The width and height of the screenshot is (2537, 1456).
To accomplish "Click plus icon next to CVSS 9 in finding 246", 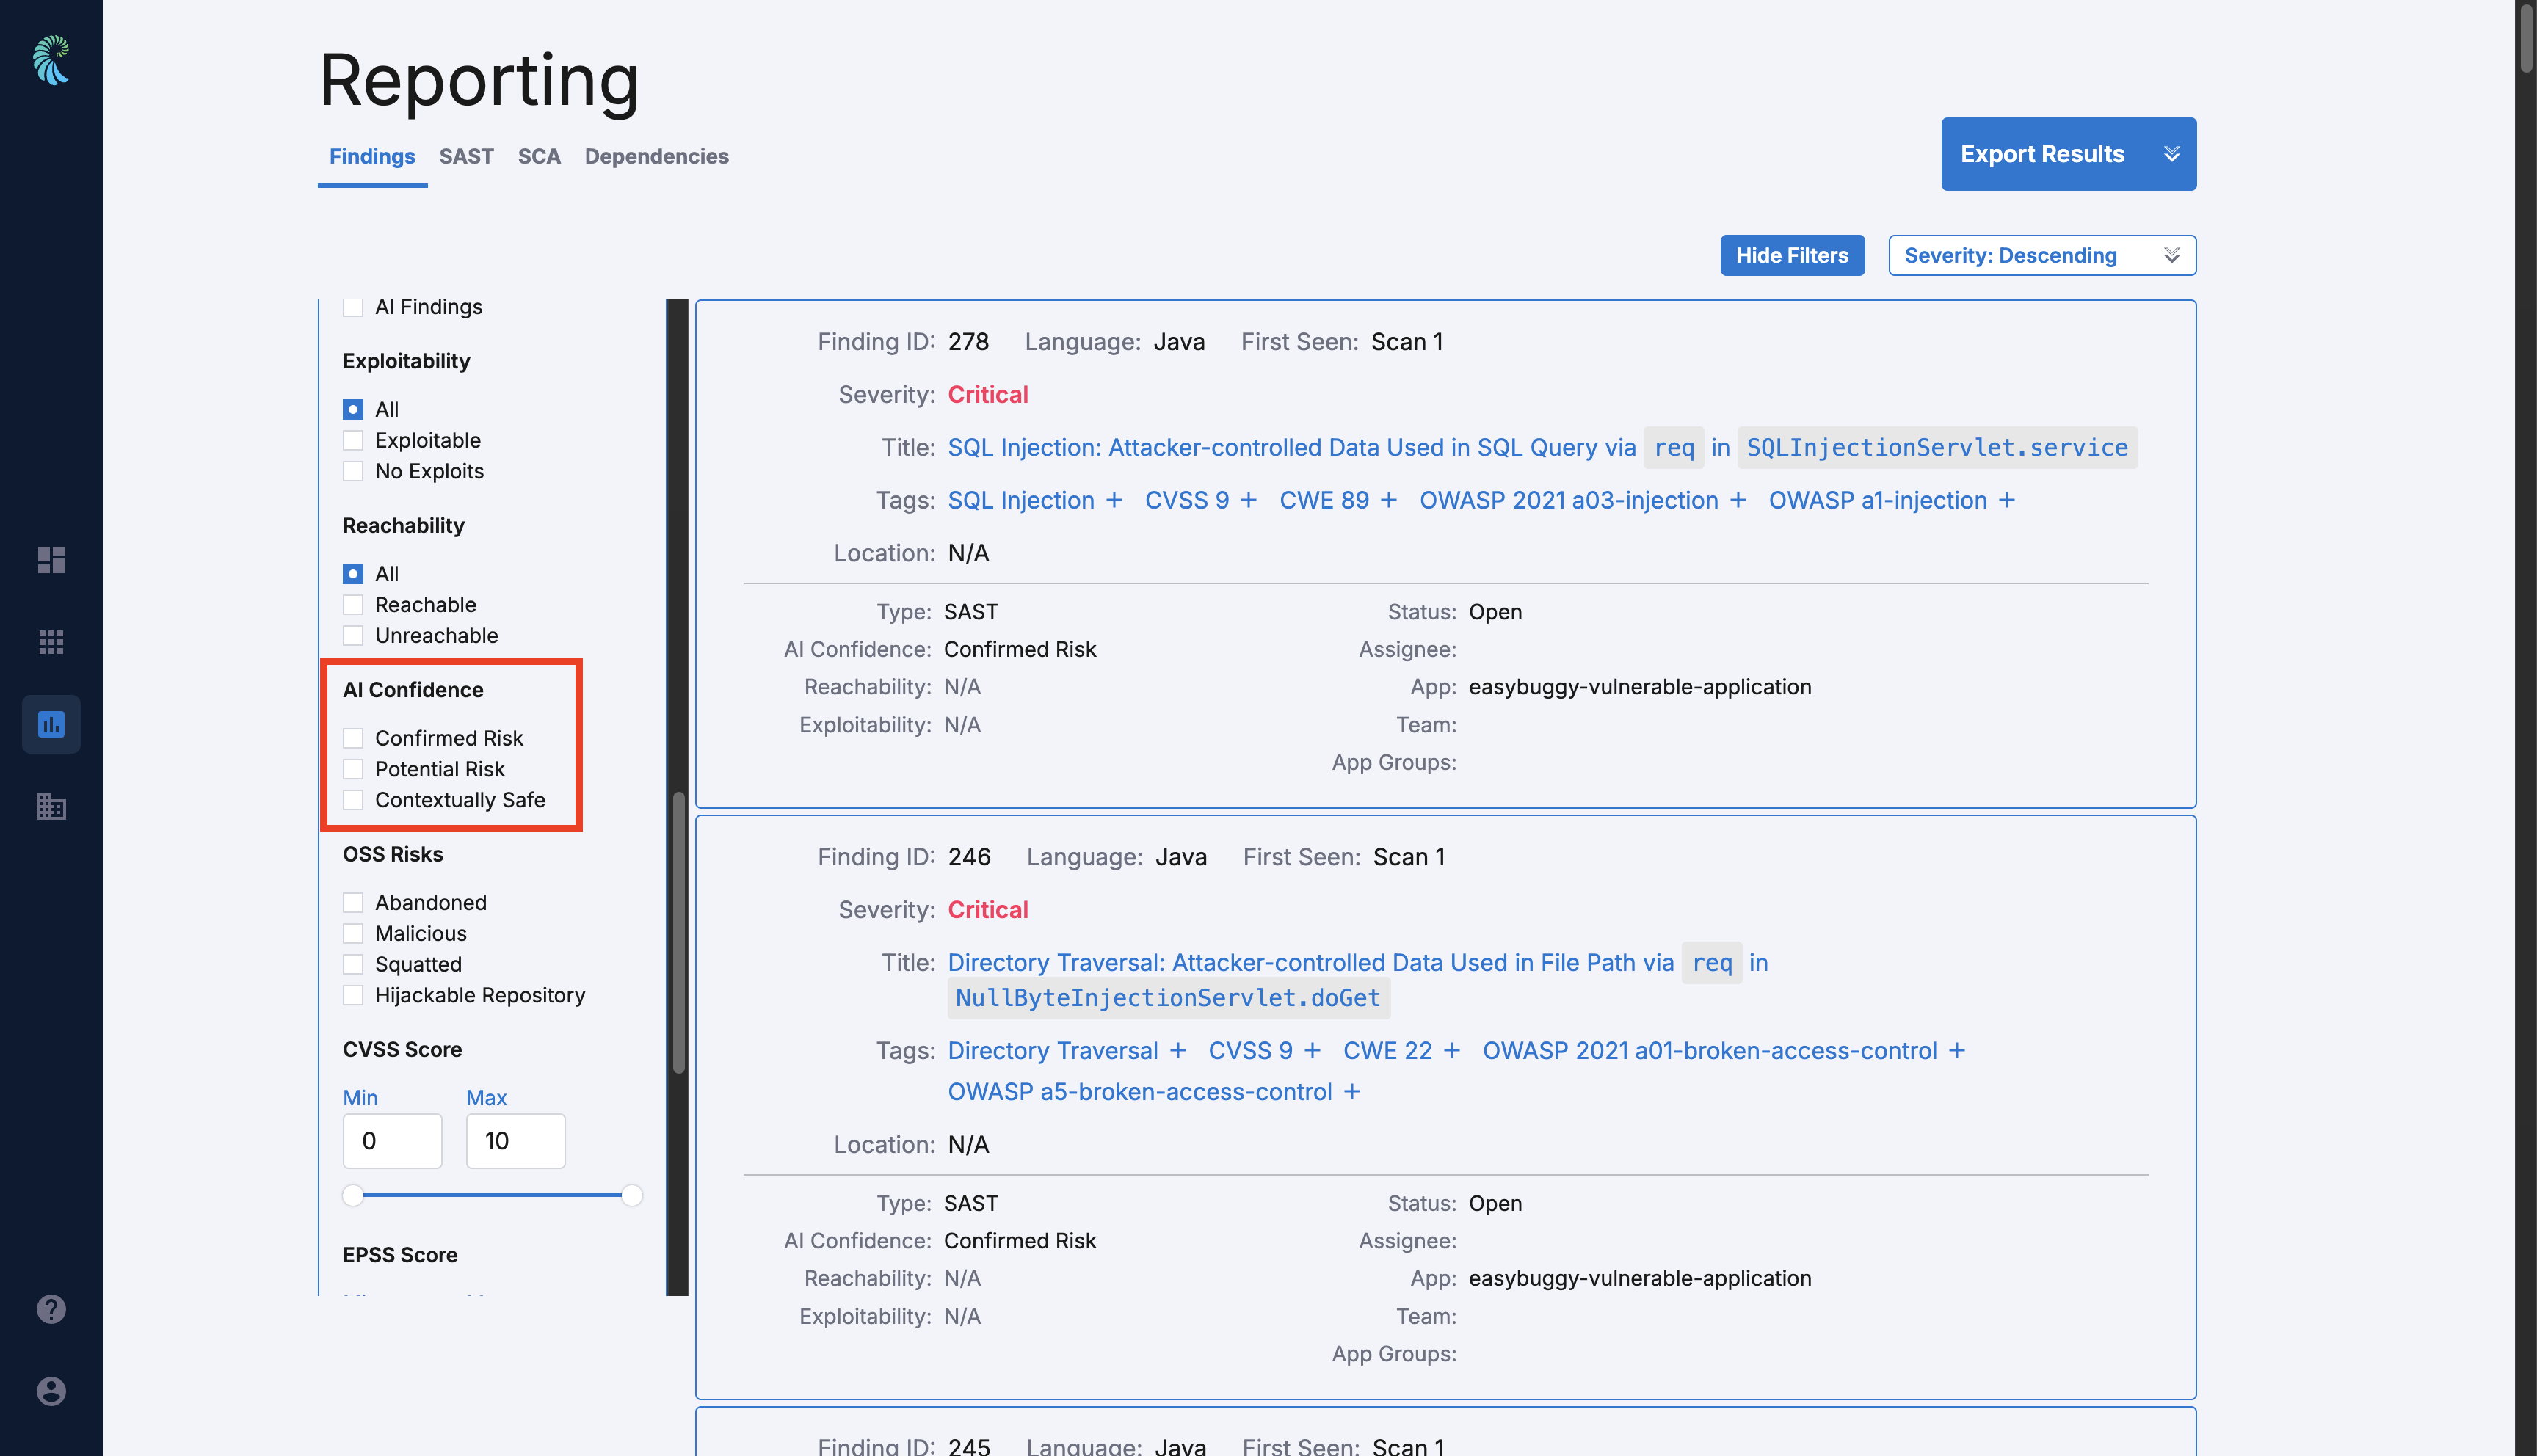I will 1312,1051.
